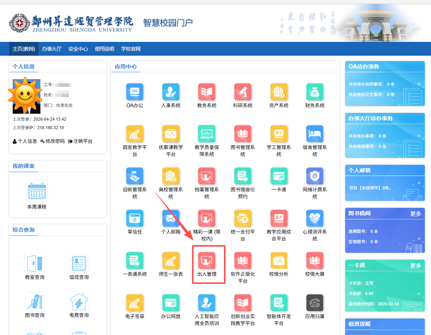
Task: Click 更多 in the 图书借阅 panel
Action: coord(416,214)
